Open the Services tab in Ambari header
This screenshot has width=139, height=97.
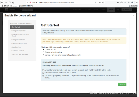tap(88, 10)
